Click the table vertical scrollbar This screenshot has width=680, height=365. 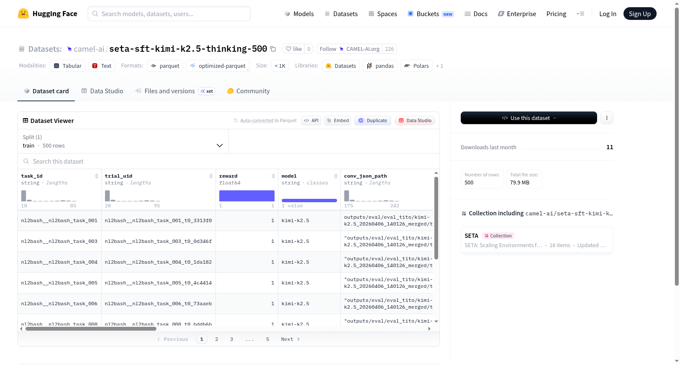pos(436,218)
